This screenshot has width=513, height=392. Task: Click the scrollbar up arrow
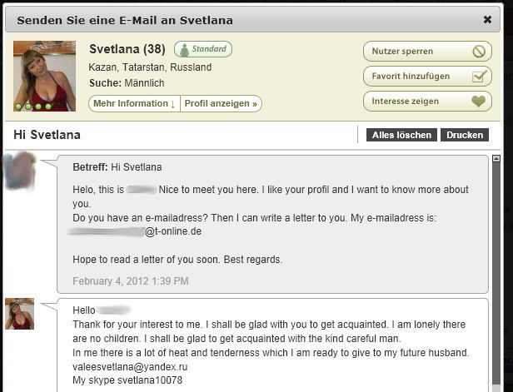tap(496, 159)
